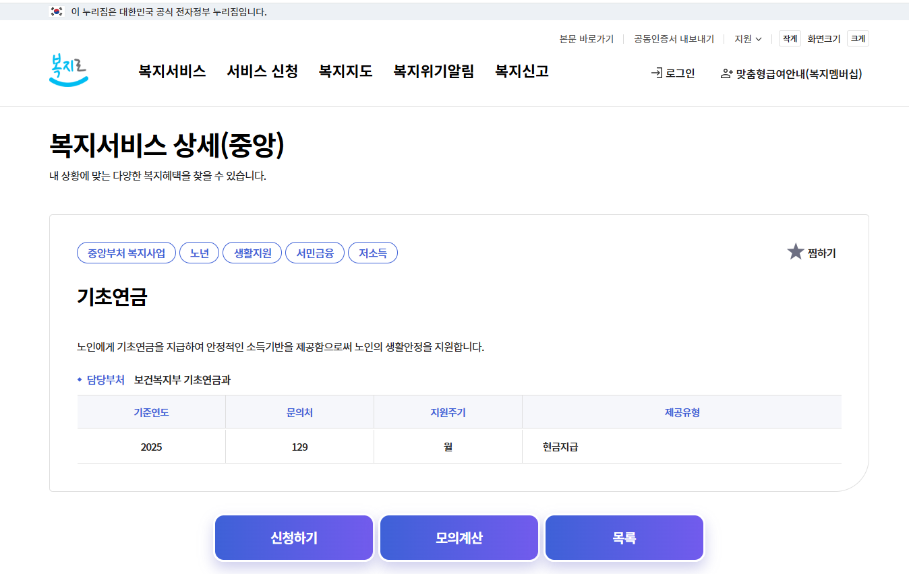Click the 저소득 tag
Screen dimensions: 909x574
372,253
